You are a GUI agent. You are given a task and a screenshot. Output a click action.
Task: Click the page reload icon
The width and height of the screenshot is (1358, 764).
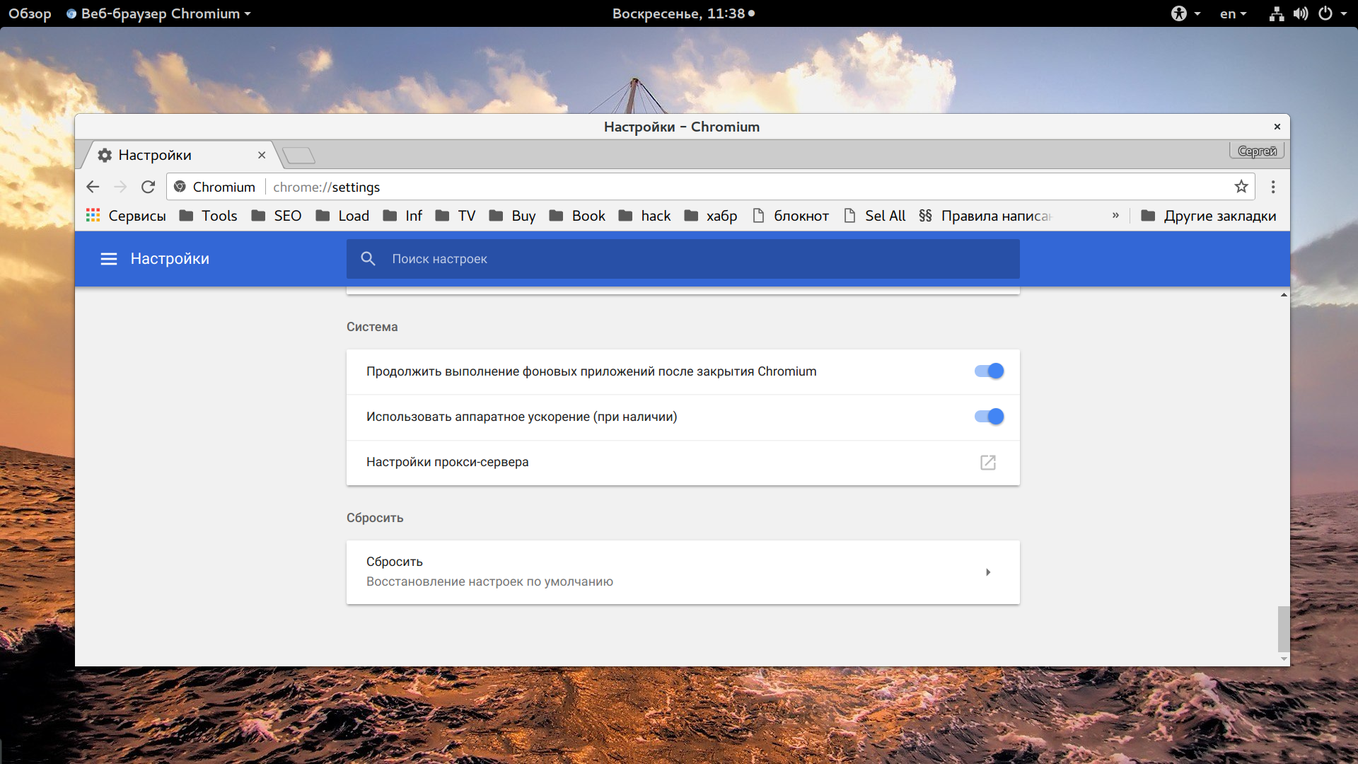click(x=149, y=187)
